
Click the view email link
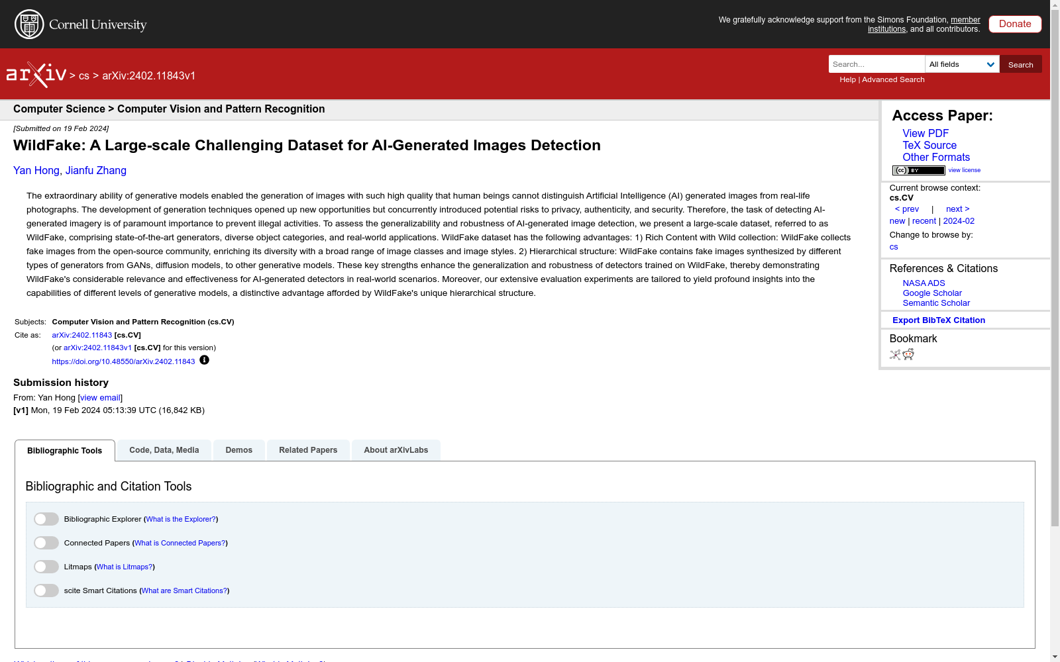pyautogui.click(x=100, y=397)
